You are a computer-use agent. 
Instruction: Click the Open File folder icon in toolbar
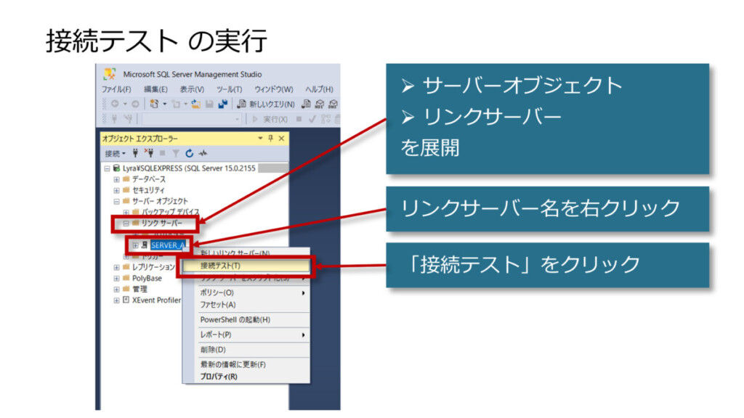tap(196, 104)
